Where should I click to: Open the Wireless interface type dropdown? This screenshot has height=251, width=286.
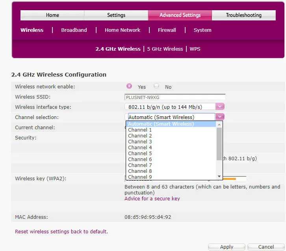(x=220, y=107)
